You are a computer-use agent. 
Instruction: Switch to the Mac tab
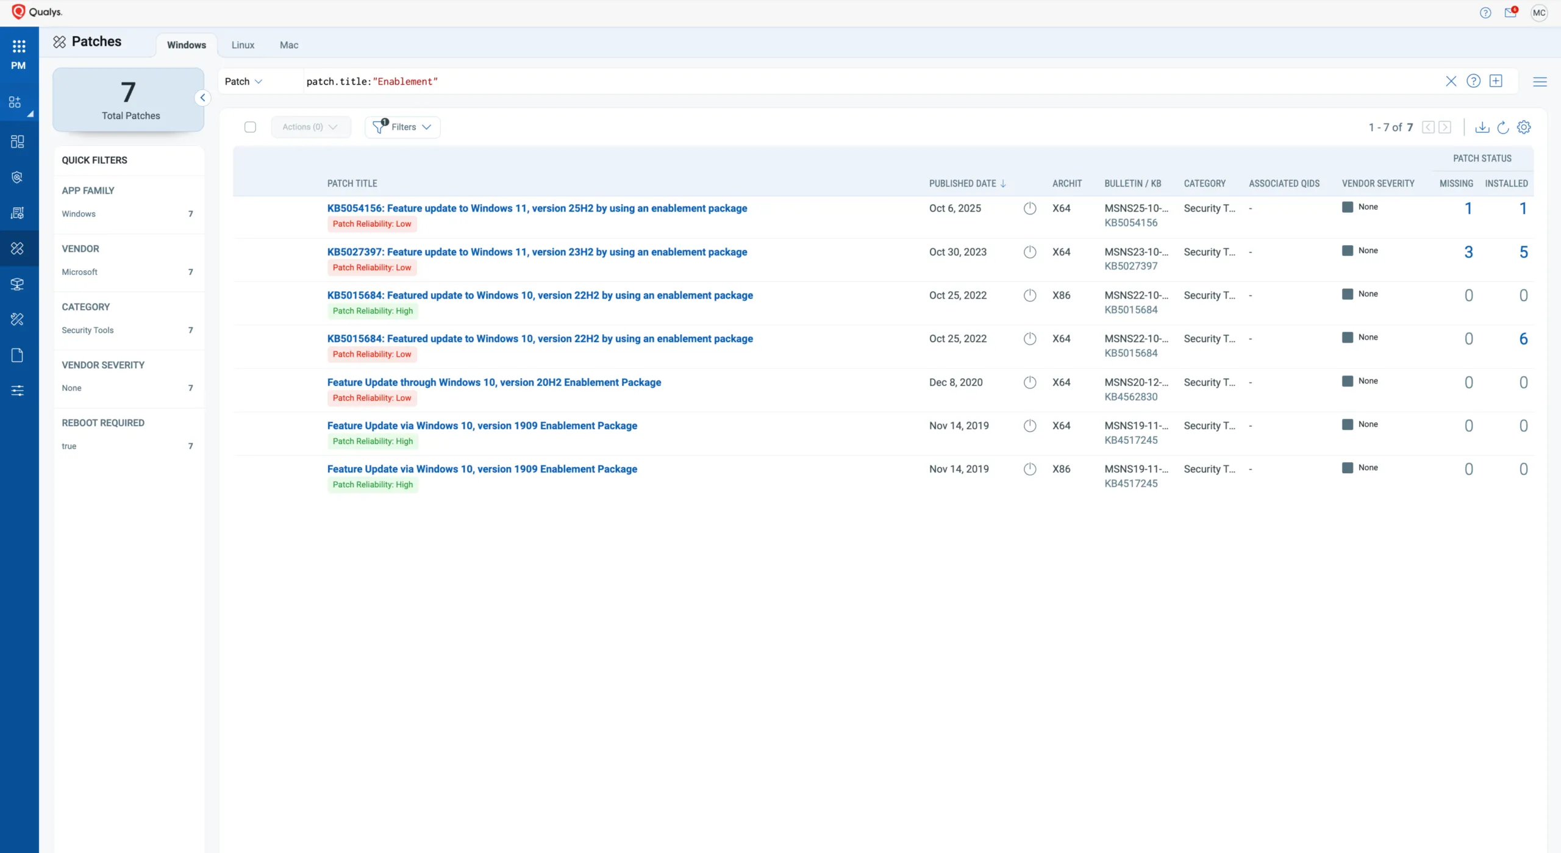pyautogui.click(x=289, y=45)
